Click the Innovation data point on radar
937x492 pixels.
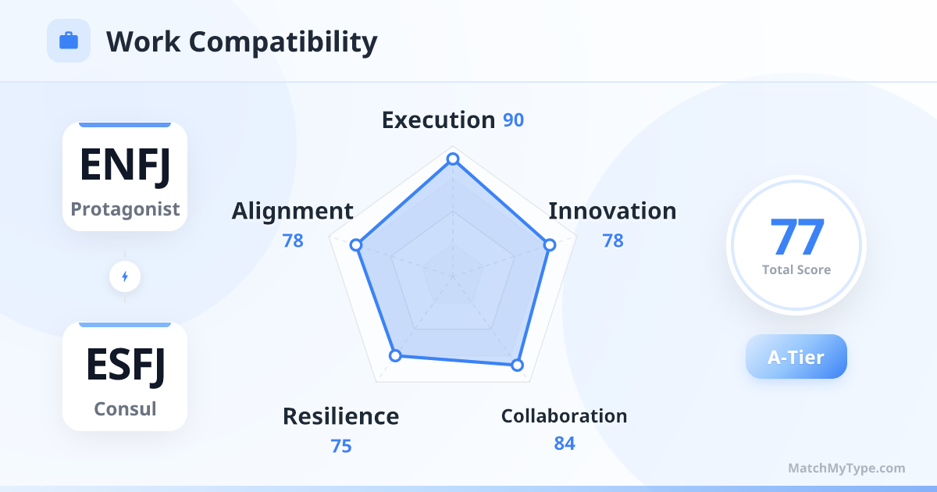point(550,244)
